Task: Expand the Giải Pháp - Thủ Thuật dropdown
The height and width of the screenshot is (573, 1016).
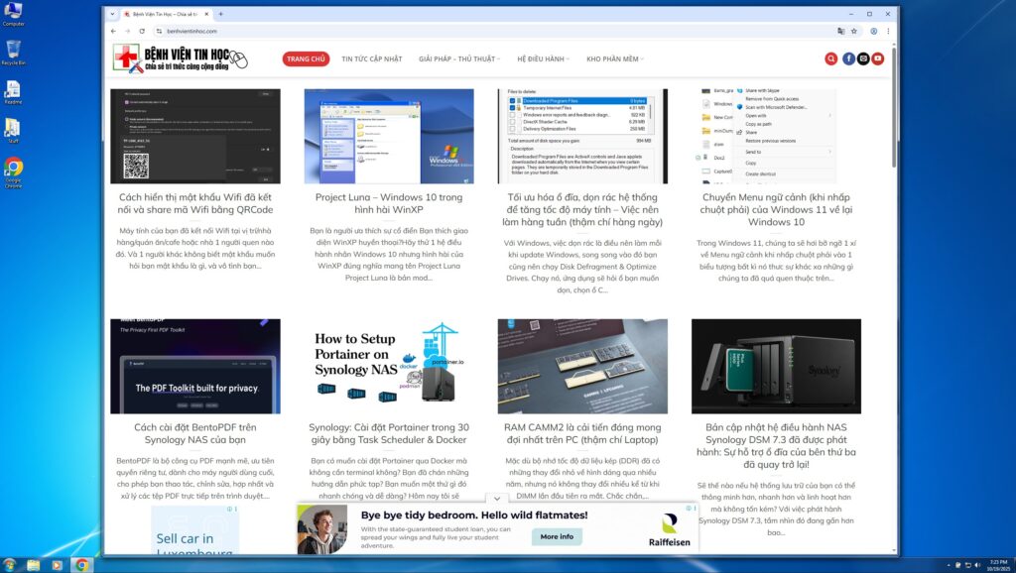Action: (x=459, y=58)
